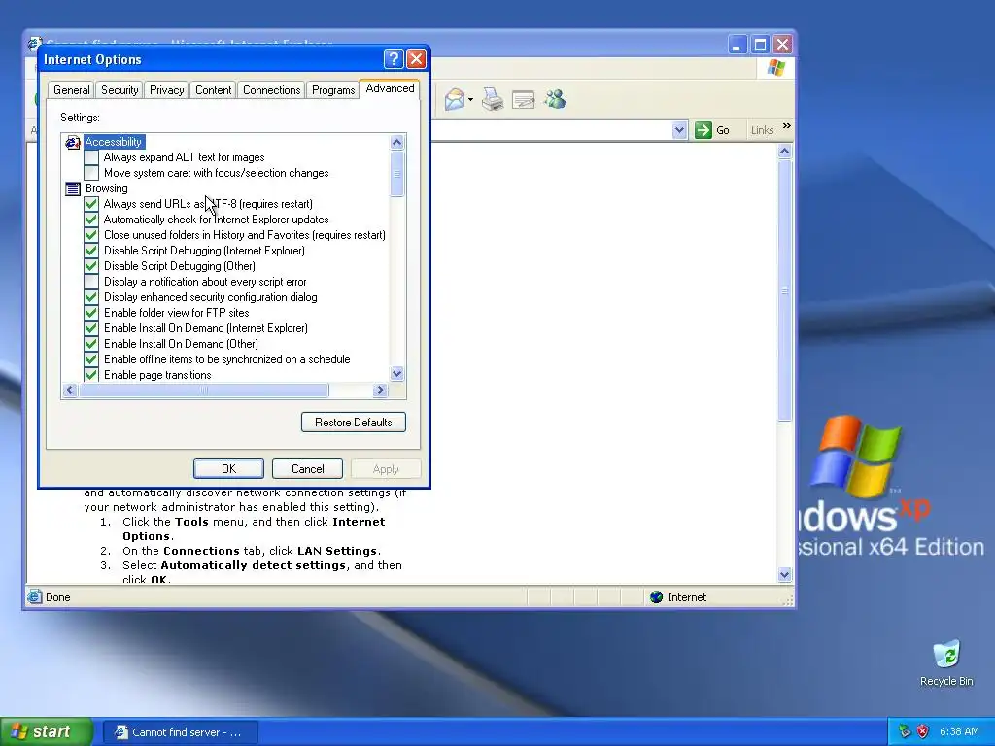Image resolution: width=995 pixels, height=746 pixels.
Task: Switch to the Security tab
Action: coord(120,90)
